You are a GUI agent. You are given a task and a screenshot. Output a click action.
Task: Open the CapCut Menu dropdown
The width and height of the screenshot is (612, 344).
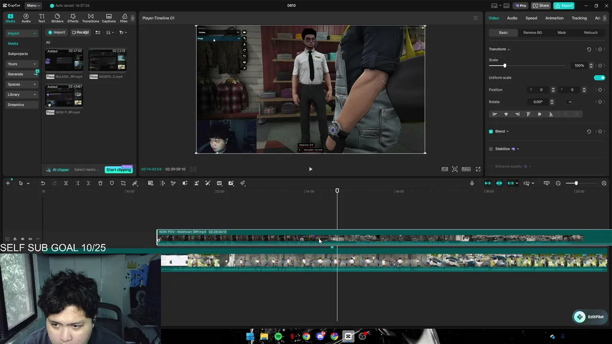pyautogui.click(x=33, y=6)
